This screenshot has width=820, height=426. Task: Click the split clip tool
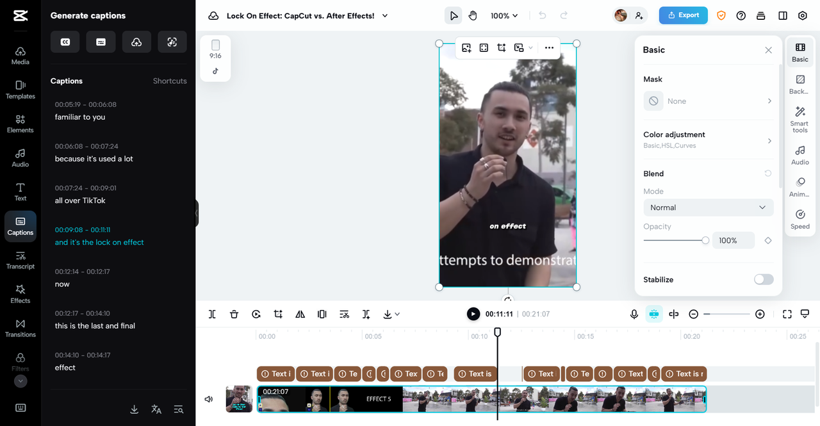tap(212, 314)
